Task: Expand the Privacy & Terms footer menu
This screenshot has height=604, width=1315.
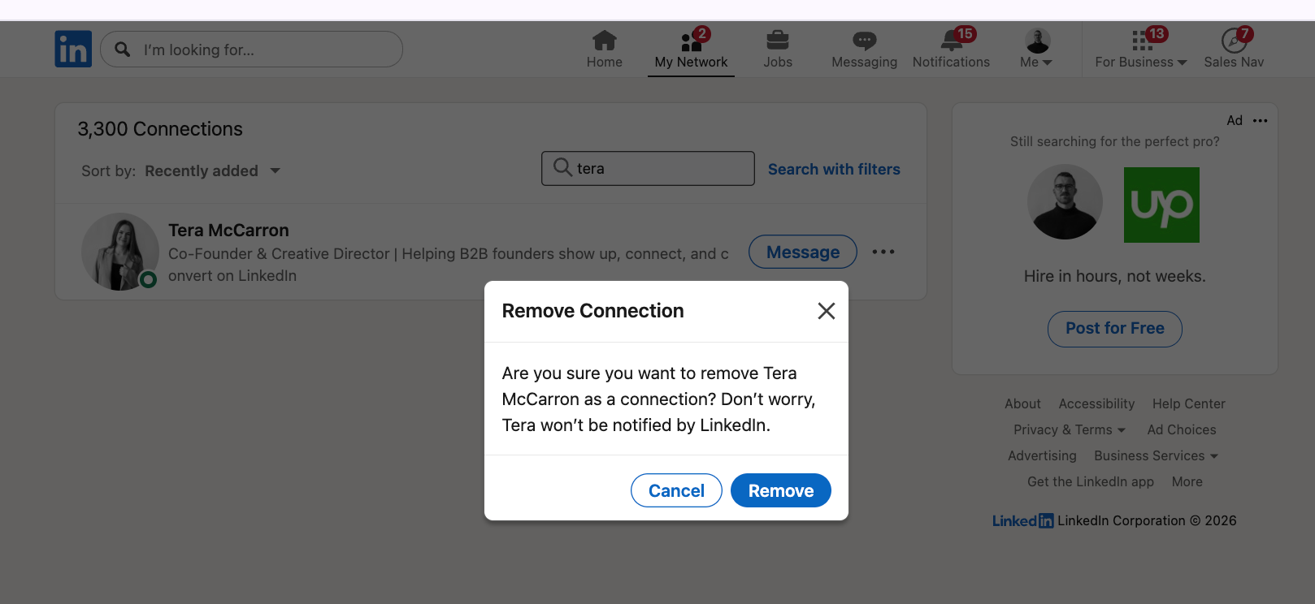Action: tap(1069, 429)
